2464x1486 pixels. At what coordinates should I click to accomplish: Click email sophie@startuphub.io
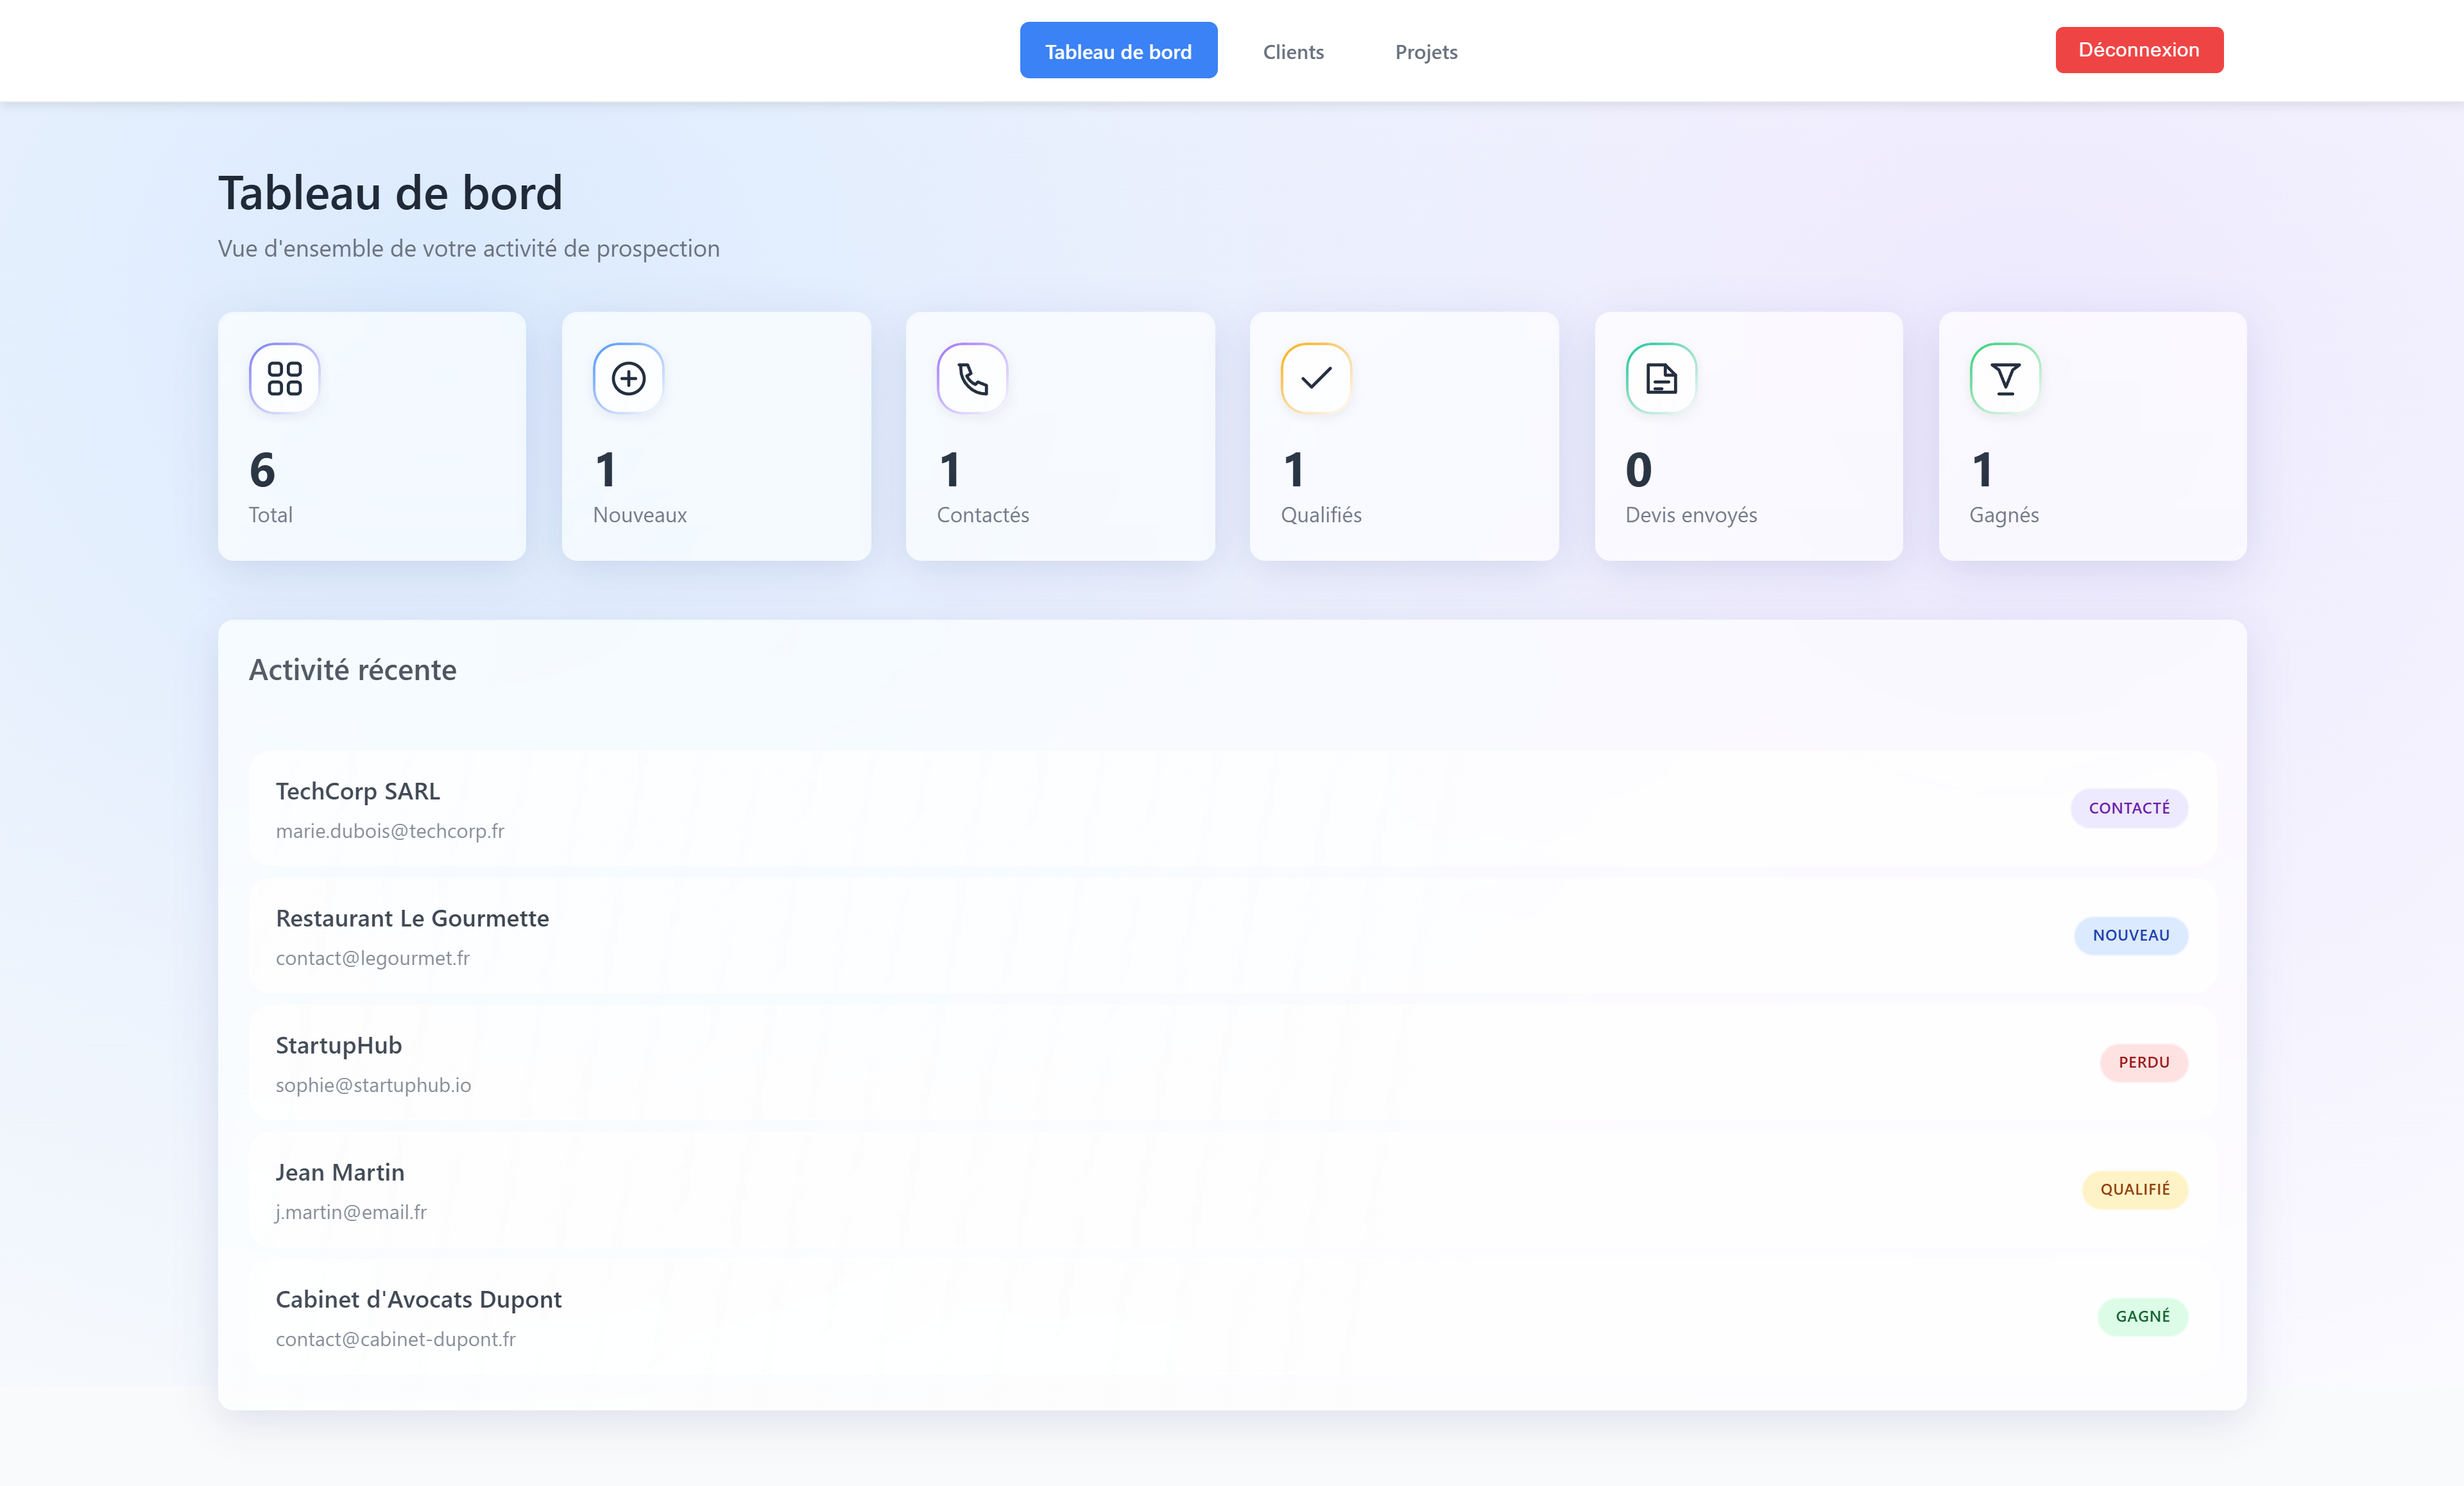click(373, 1085)
